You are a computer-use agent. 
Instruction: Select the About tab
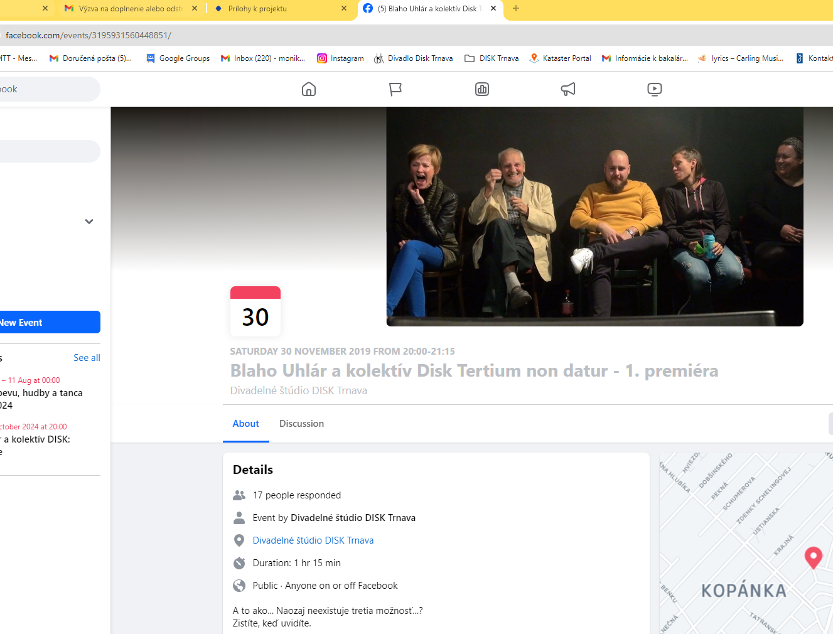[245, 424]
